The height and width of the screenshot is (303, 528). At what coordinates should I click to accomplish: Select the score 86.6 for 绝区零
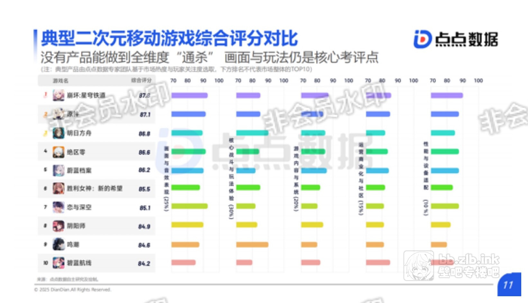(145, 152)
